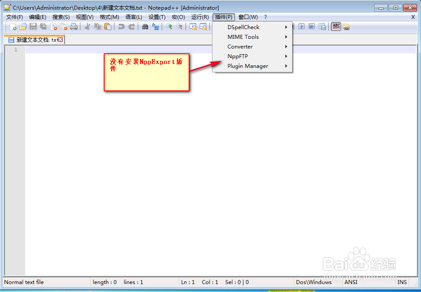
Task: Expand the Plugin Manager submenu
Action: coord(252,66)
